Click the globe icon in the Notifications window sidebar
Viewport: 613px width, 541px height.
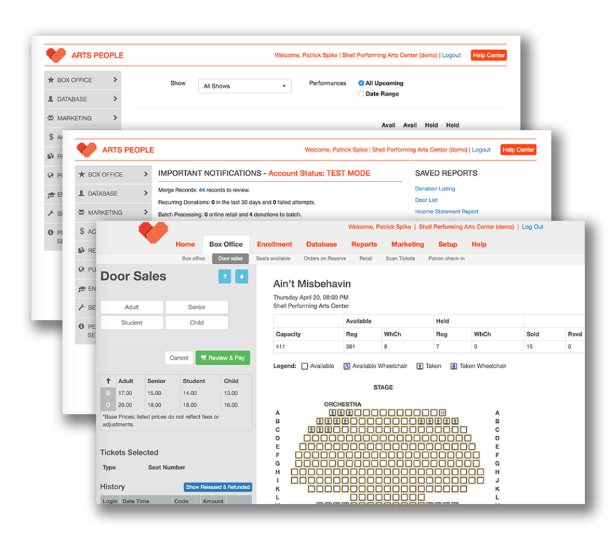point(81,269)
